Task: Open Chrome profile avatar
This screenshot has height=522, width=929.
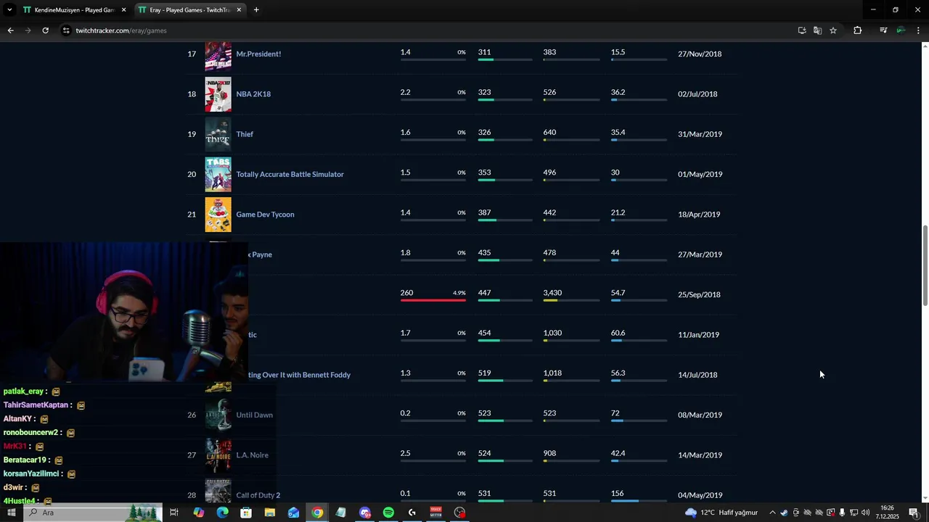Action: pos(901,30)
